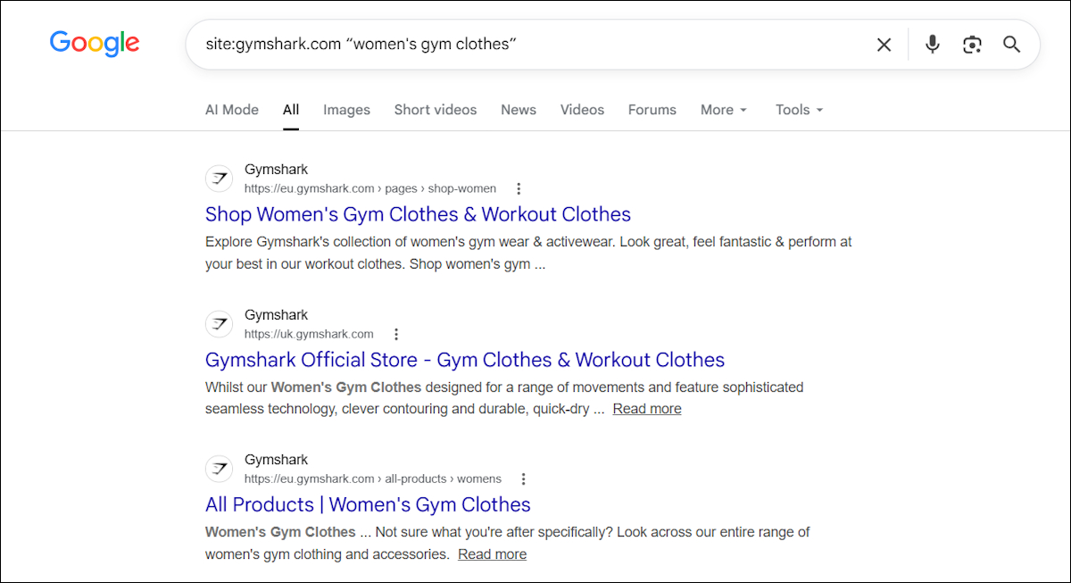Click Gymshark favicon of all-products womens result
1071x583 pixels.
(219, 469)
